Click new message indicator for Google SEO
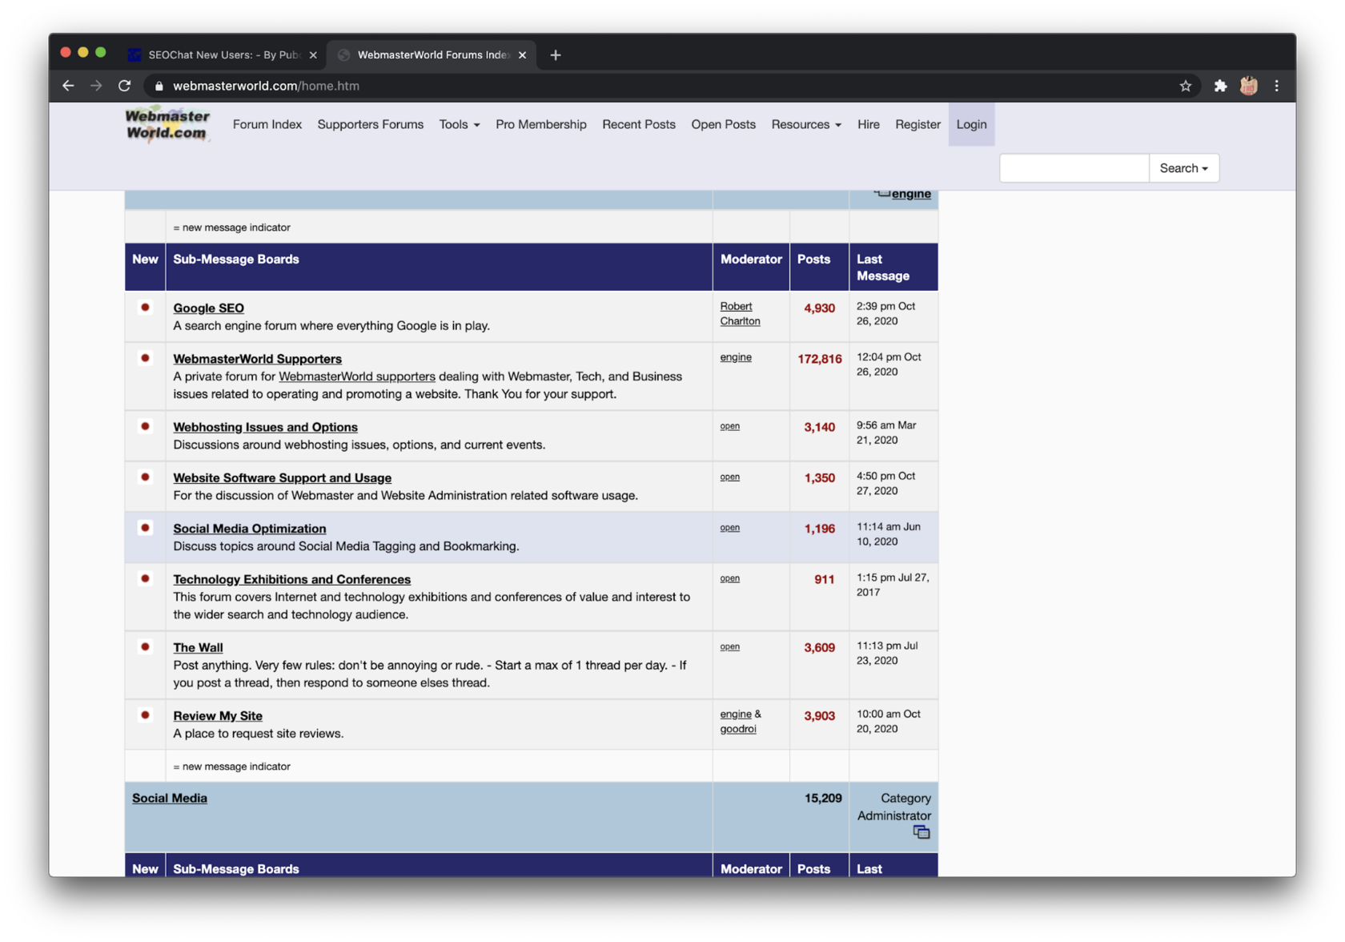The height and width of the screenshot is (942, 1345). pos(145,307)
